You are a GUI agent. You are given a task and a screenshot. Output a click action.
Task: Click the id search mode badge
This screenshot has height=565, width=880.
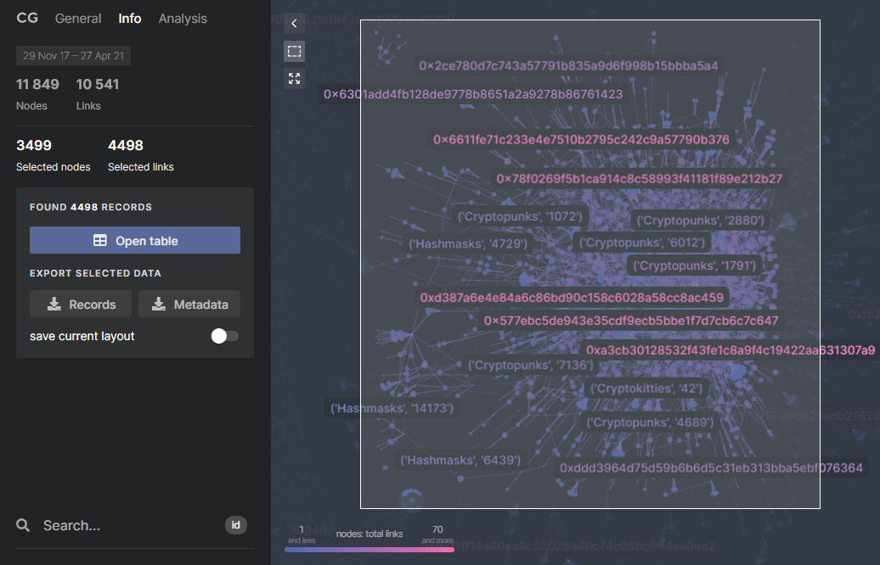[235, 525]
